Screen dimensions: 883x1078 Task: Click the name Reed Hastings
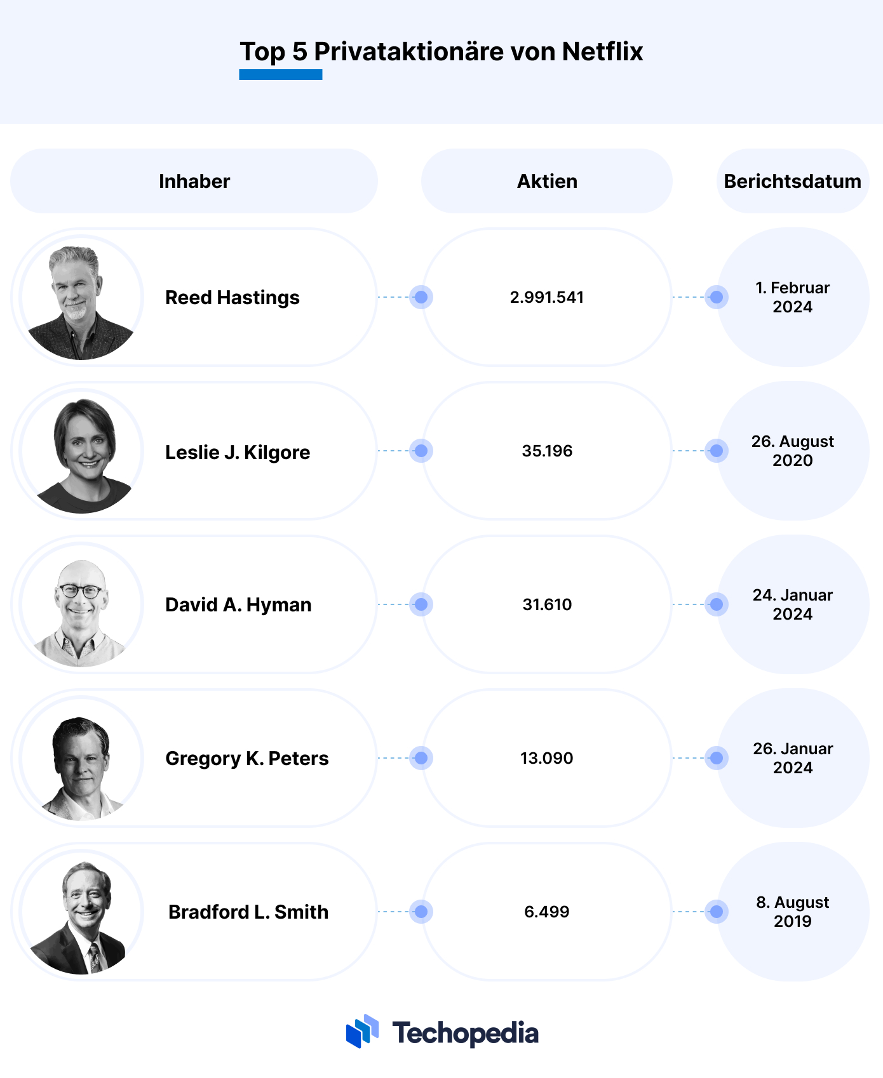coord(233,298)
